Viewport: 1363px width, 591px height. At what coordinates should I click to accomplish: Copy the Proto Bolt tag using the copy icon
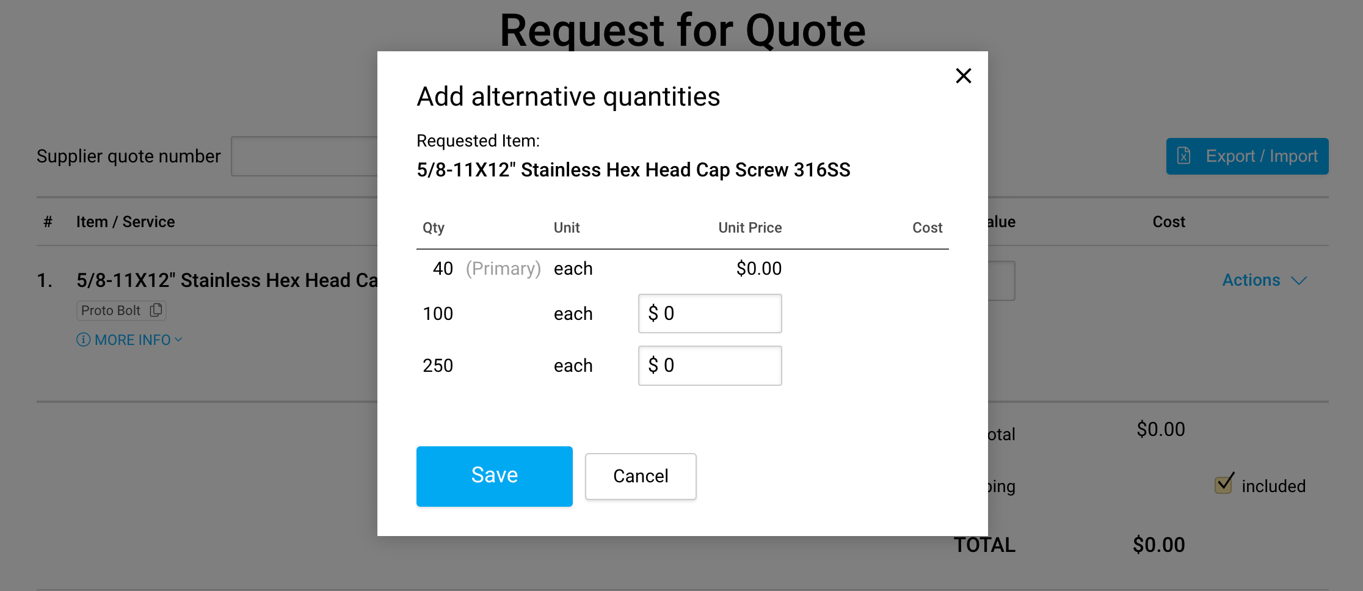coord(156,310)
